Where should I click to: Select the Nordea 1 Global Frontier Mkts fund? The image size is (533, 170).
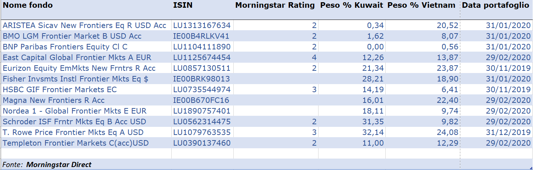click(x=75, y=111)
